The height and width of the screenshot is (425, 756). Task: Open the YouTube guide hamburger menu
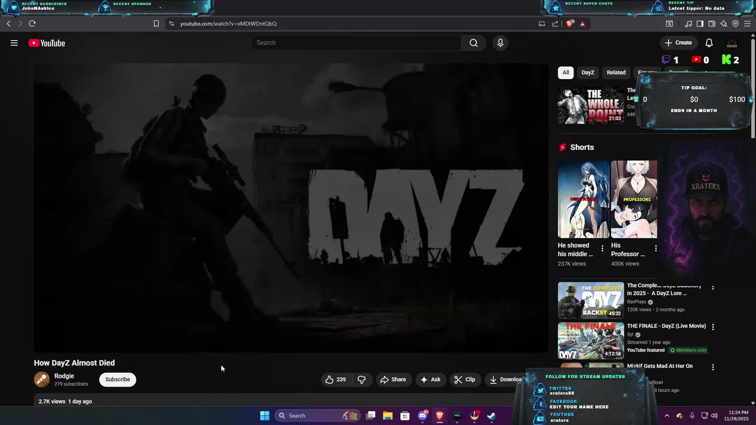(14, 42)
